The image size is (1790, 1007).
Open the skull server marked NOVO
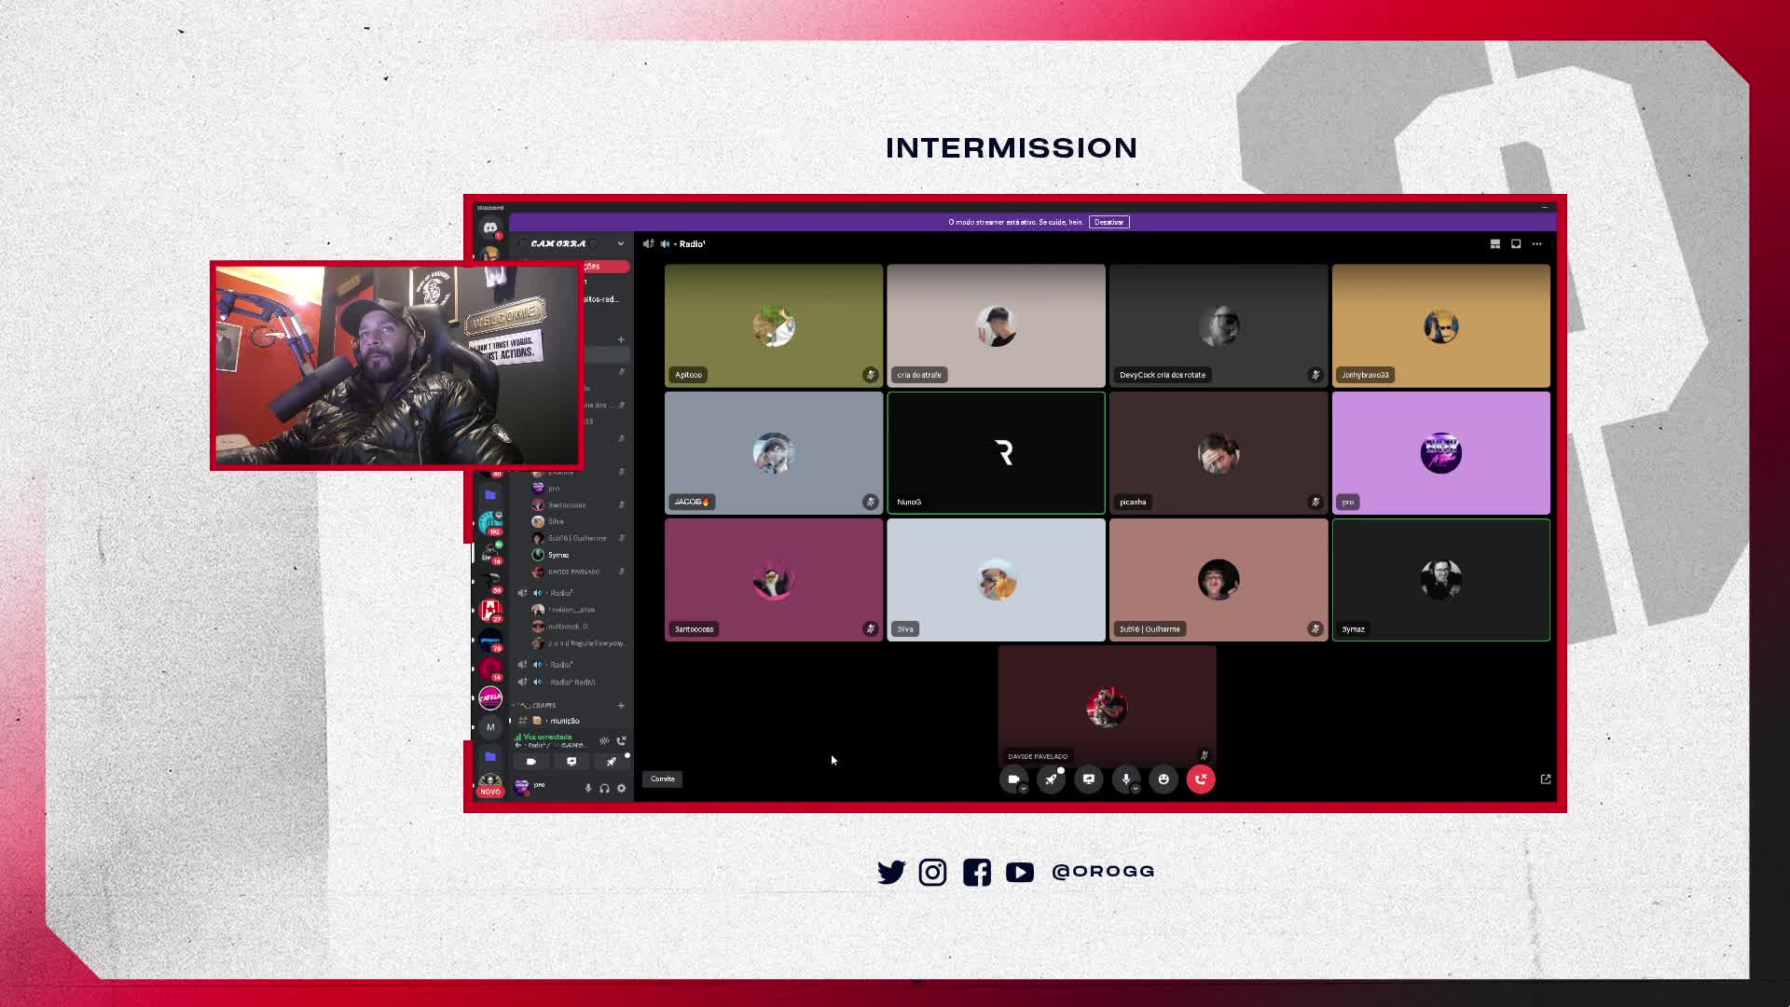[x=490, y=785]
